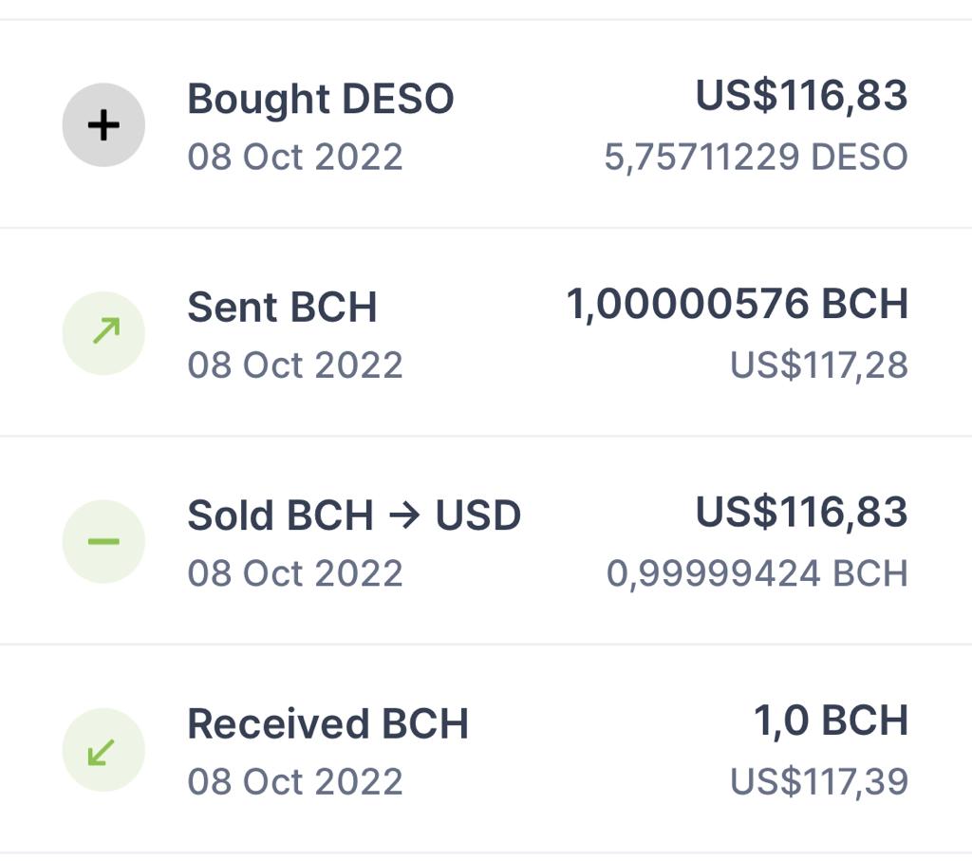Viewport: 972px width, 861px height.
Task: Tap the incoming arrow icon for Received BCH
Action: point(103,749)
